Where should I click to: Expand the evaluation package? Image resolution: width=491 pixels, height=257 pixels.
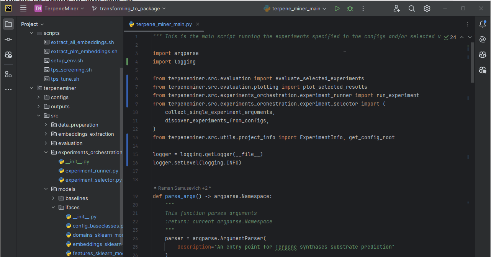(x=46, y=143)
